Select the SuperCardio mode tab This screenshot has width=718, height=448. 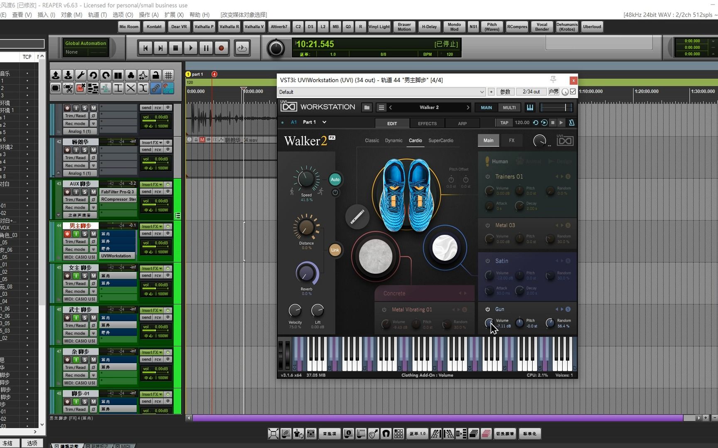[440, 141]
